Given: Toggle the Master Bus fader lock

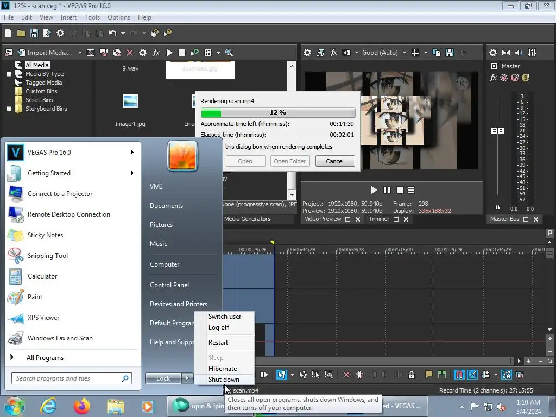Looking at the screenshot, I should click(x=497, y=207).
